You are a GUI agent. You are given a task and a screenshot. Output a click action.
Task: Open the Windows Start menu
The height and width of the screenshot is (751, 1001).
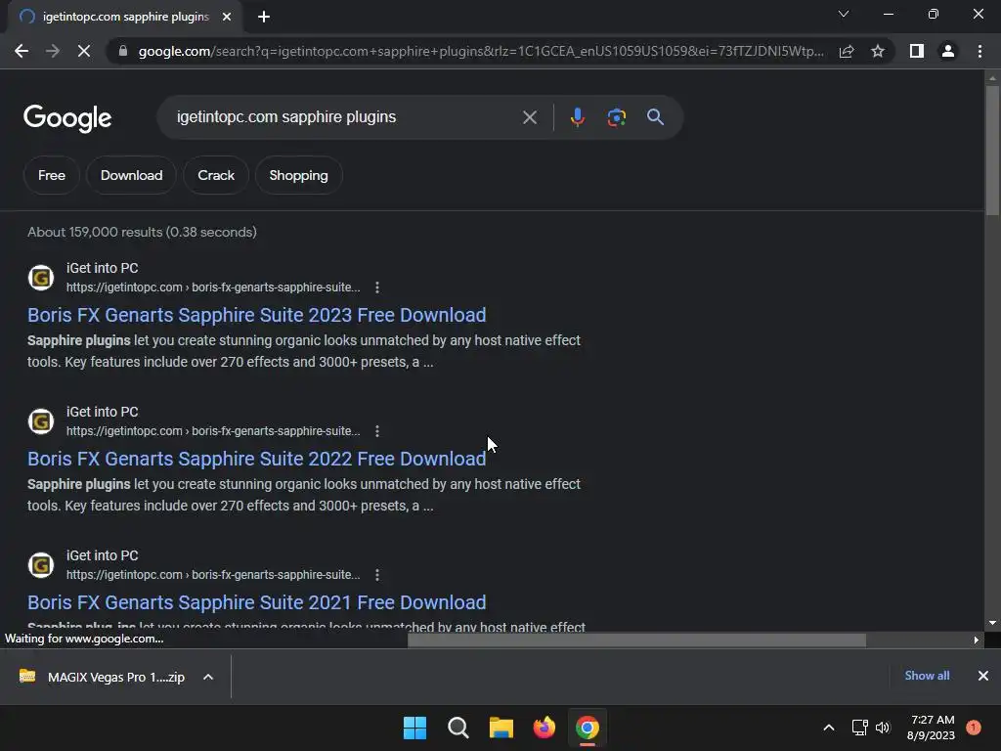(x=414, y=728)
